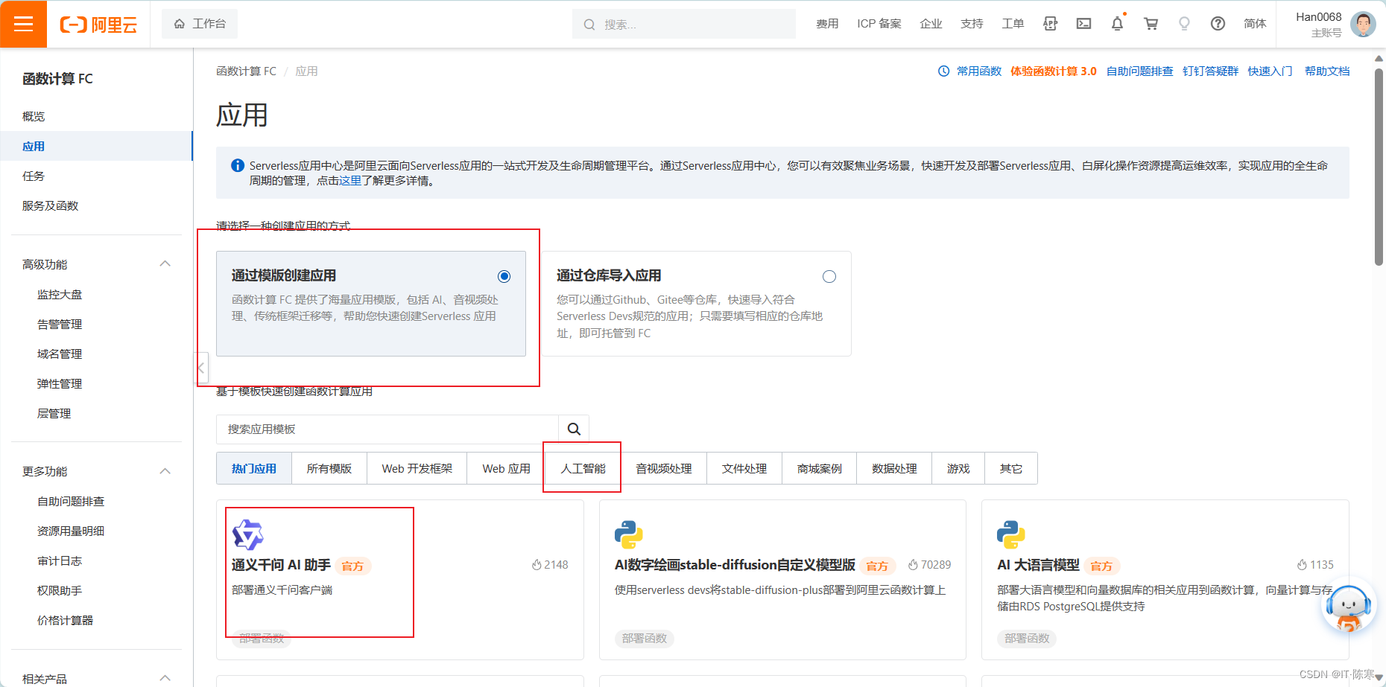Screen dimensions: 1386x687
Task: Open ICP 备案 in top bar
Action: pos(879,24)
